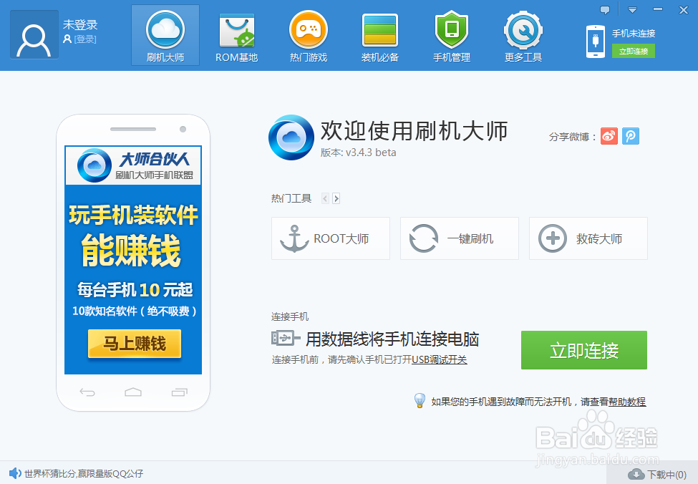Click the lightbulb tip icon

pyautogui.click(x=420, y=401)
